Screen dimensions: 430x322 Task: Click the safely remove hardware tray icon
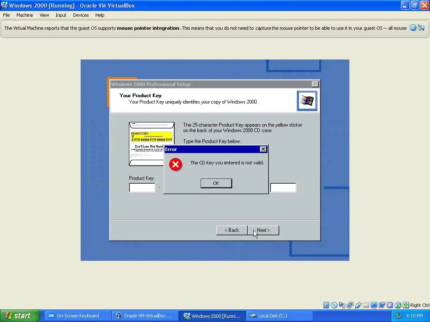click(399, 316)
